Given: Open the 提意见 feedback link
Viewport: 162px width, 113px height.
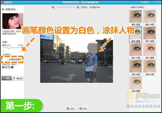Looking at the screenshot, I should 145,2.
